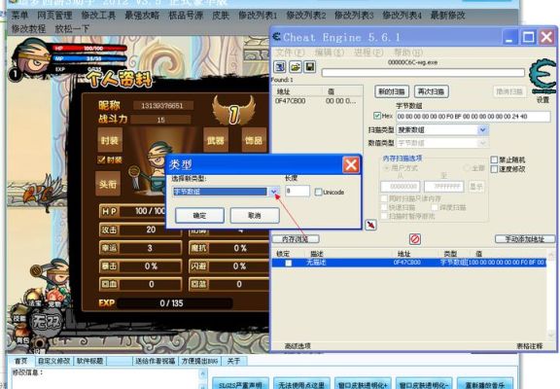
Task: Enable the 速度修改 speedhack checkbox
Action: pos(494,169)
